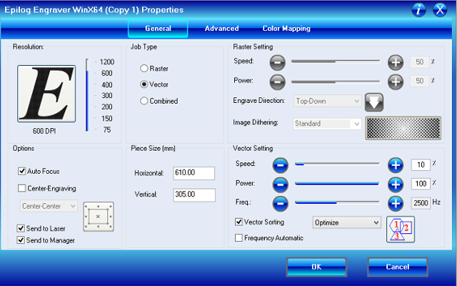
Task: Switch to the Color Mapping tab
Action: 286,29
